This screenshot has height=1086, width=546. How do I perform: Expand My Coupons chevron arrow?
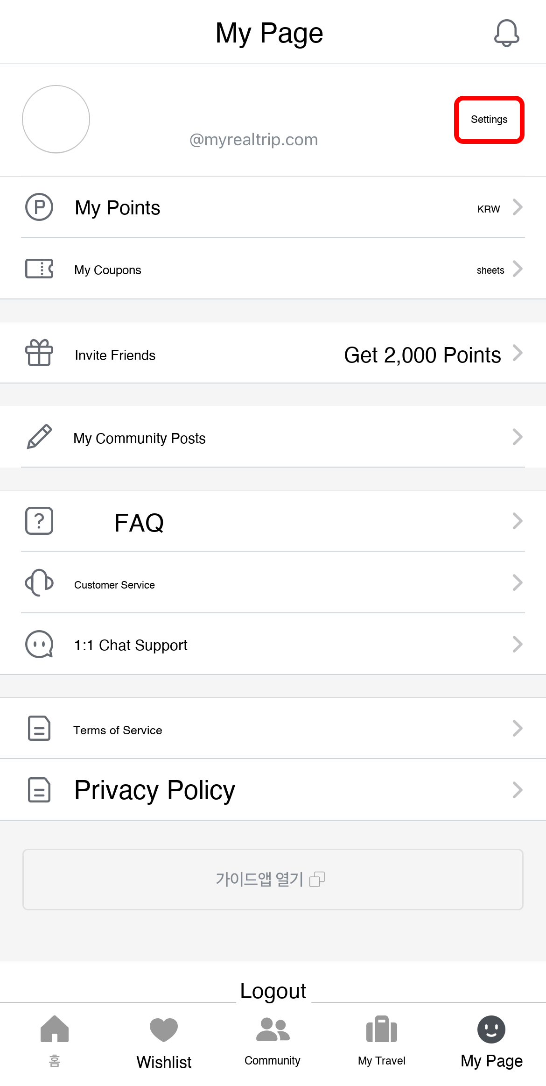517,269
